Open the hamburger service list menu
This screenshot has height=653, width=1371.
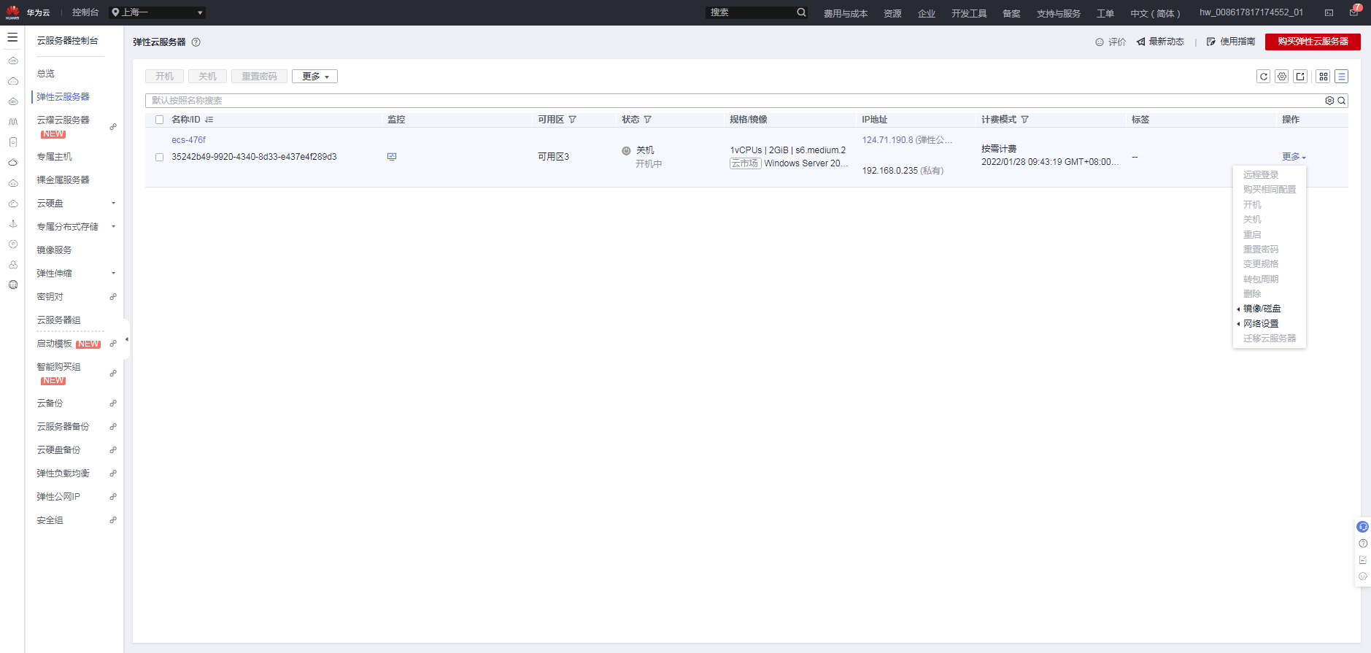coord(12,37)
